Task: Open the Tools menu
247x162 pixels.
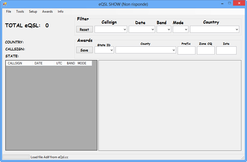Action: (x=20, y=12)
